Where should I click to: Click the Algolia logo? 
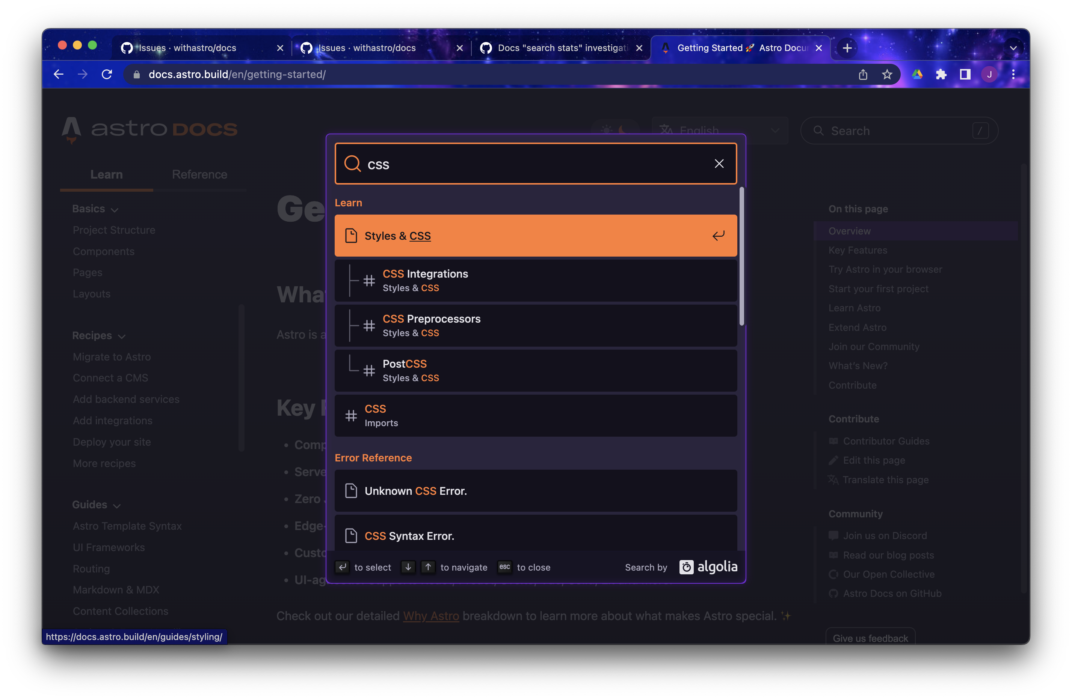pyautogui.click(x=708, y=567)
